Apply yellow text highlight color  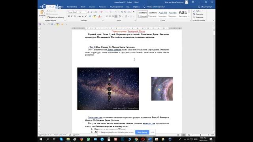coord(95,16)
